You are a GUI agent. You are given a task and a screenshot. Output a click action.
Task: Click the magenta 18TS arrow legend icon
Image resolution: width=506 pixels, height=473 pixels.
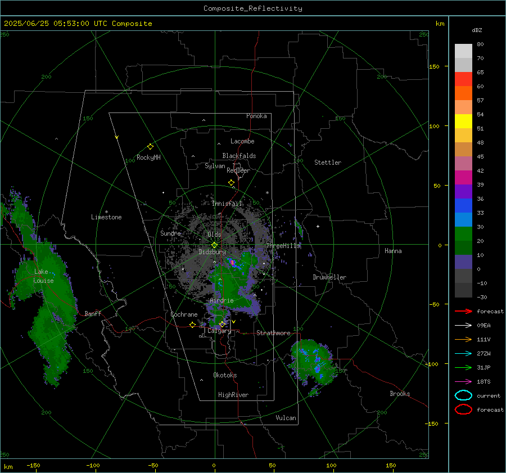(x=463, y=382)
